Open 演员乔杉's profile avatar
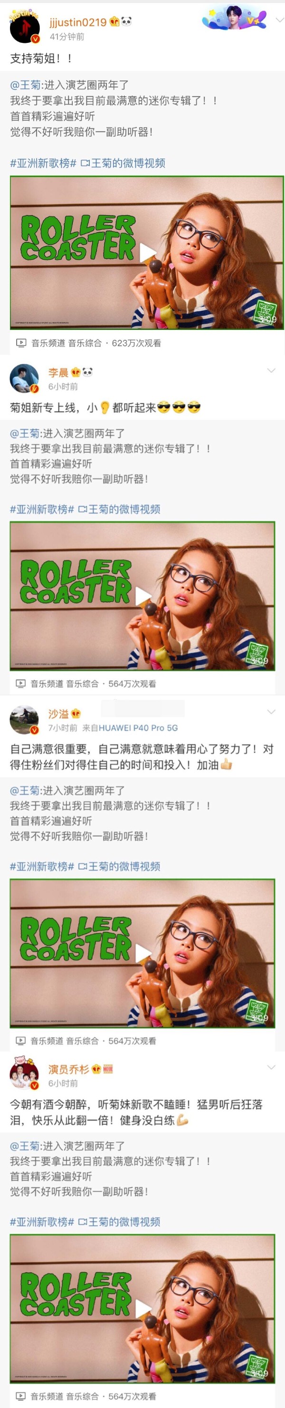The image size is (285, 1408). [x=25, y=1075]
